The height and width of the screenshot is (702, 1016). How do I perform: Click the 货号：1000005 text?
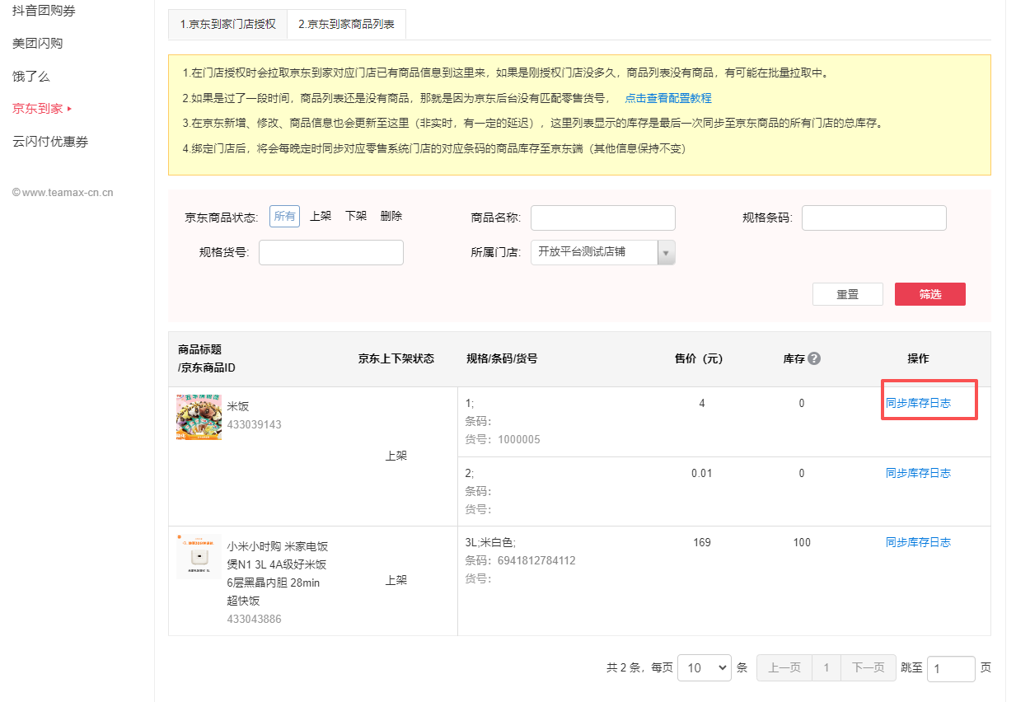click(503, 439)
